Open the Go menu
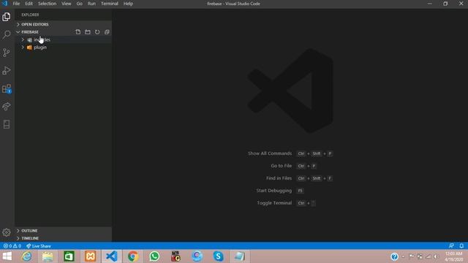 (x=80, y=4)
